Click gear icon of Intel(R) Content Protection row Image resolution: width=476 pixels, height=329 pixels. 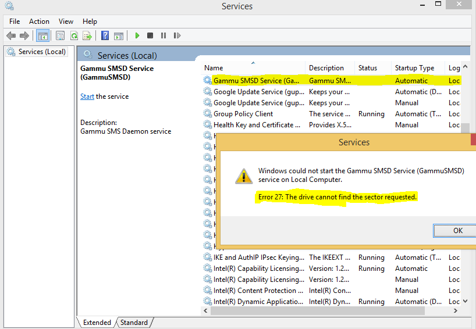pyautogui.click(x=208, y=290)
